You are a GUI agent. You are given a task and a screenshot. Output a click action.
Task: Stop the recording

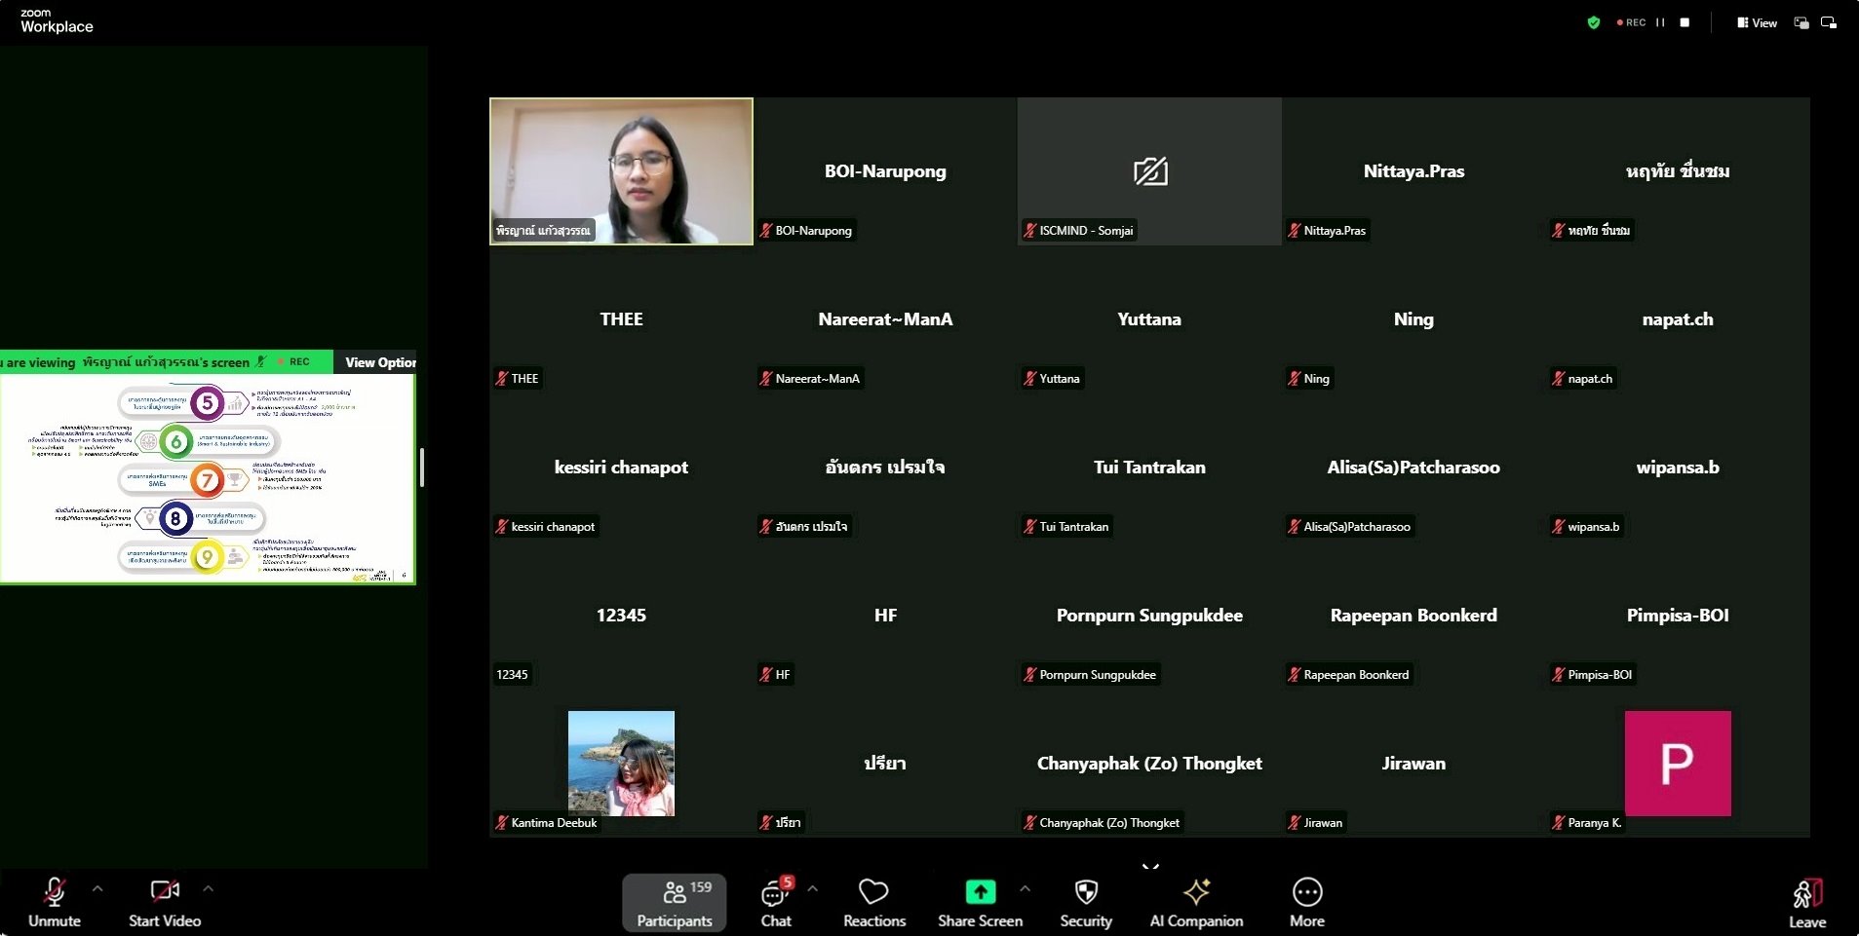pos(1685,22)
